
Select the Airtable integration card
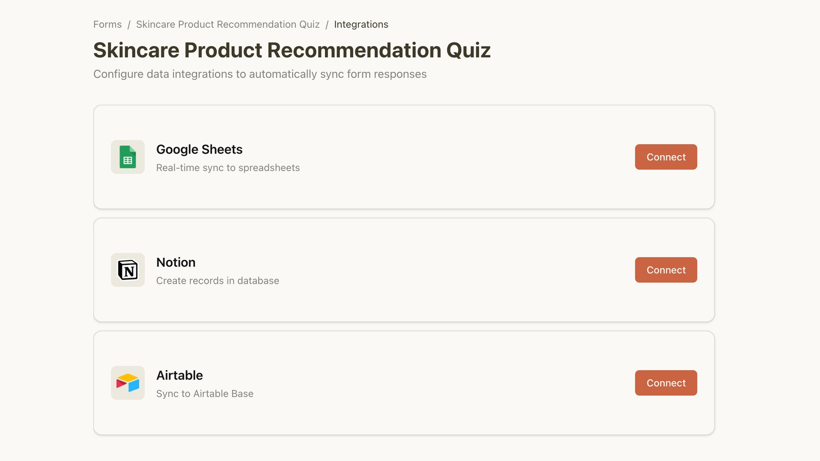pos(404,383)
